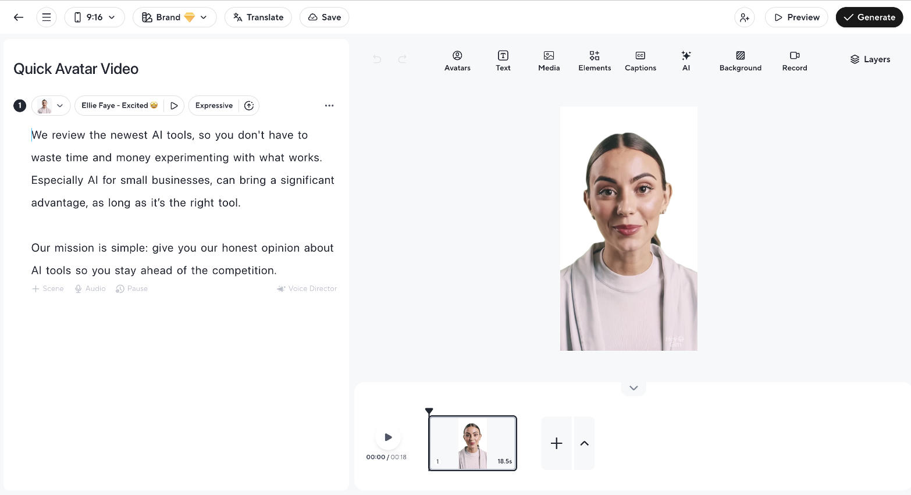Open the Voice Director

pos(307,288)
